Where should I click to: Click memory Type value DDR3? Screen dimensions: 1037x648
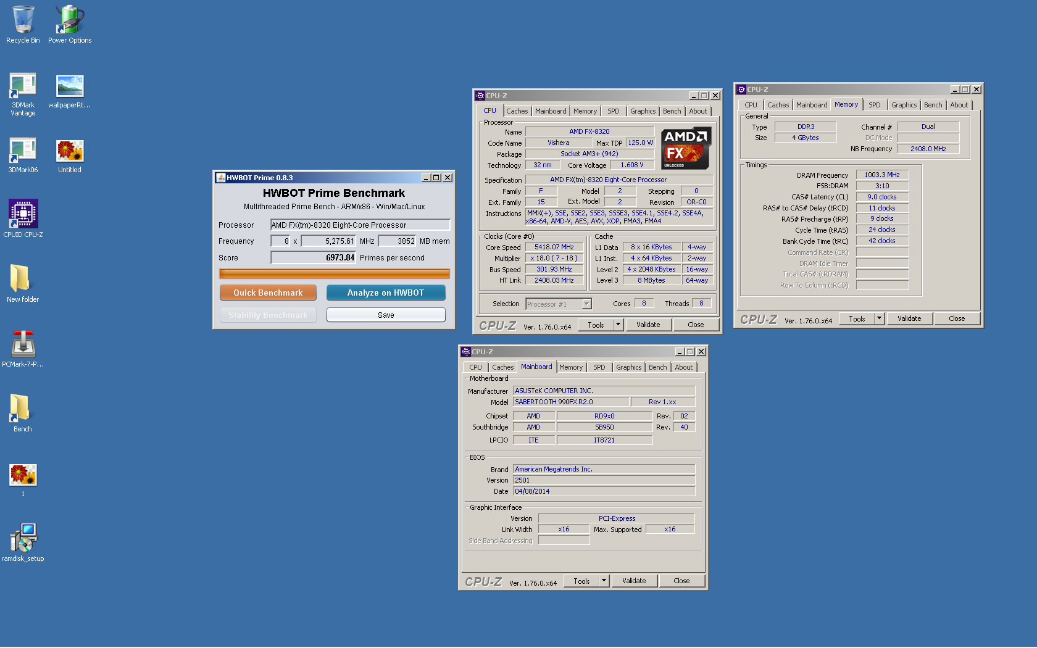pos(806,127)
